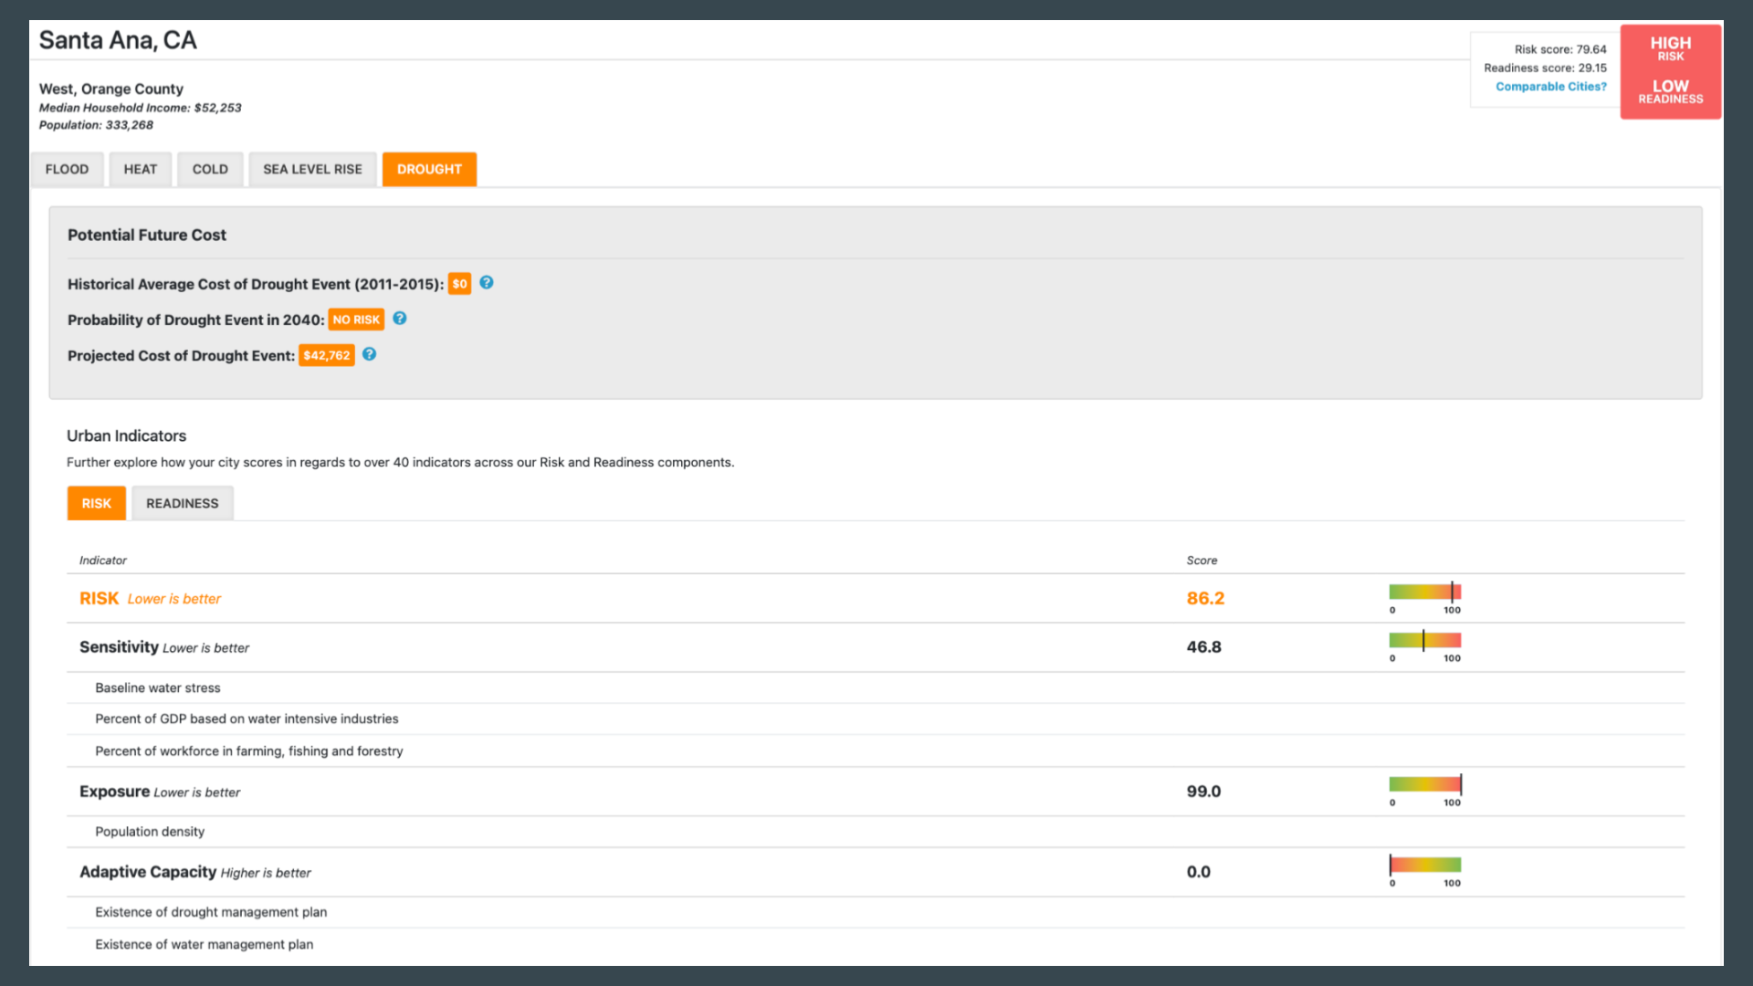This screenshot has height=986, width=1753.
Task: Click the Population density row
Action: 876,832
